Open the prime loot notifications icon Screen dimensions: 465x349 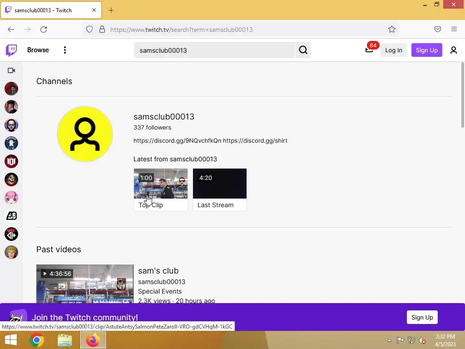pyautogui.click(x=370, y=49)
